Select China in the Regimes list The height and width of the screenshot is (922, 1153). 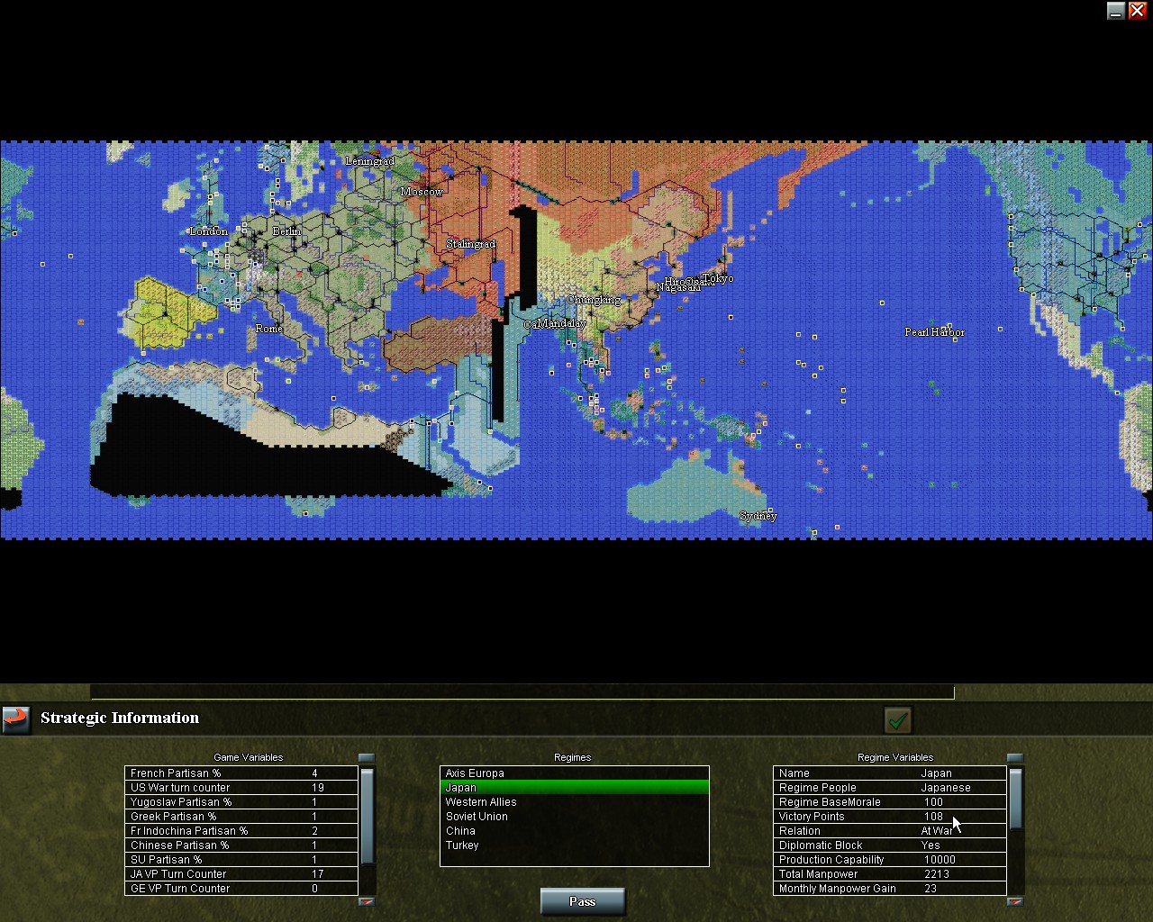tap(575, 831)
